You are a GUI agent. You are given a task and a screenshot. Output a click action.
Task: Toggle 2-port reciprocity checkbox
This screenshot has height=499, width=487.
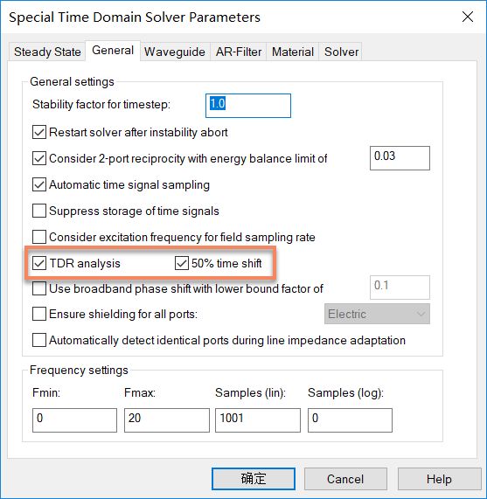39,158
